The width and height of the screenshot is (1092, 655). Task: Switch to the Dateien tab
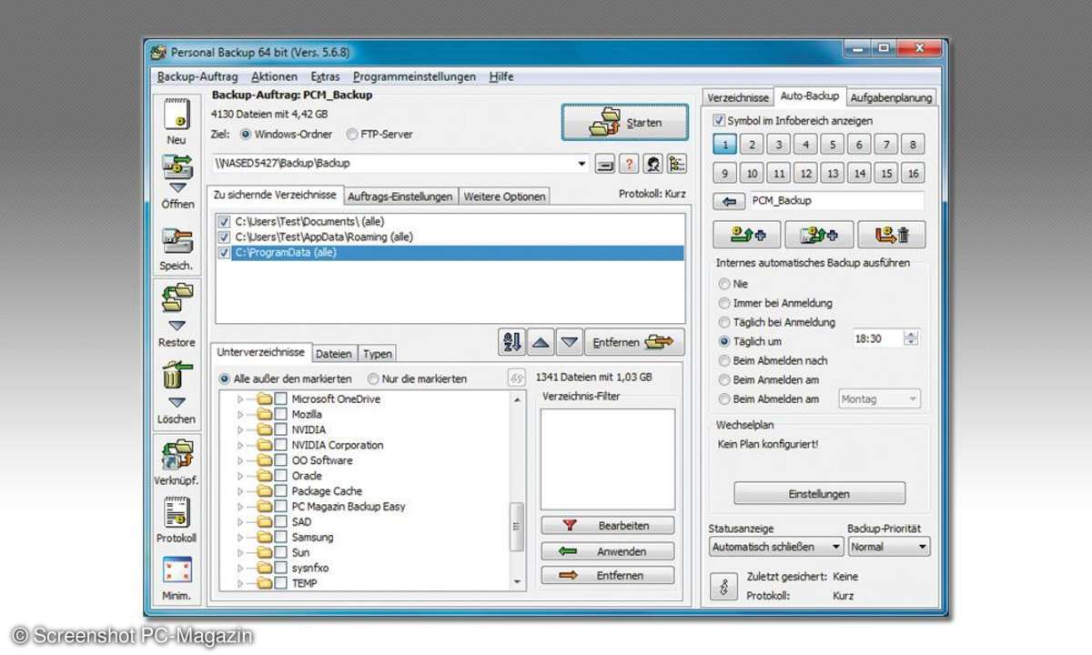(333, 353)
